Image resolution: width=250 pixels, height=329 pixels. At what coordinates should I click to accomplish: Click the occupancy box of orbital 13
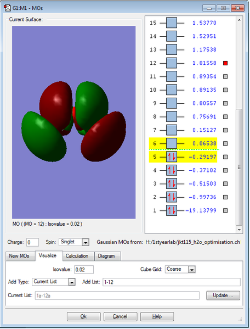[172, 49]
